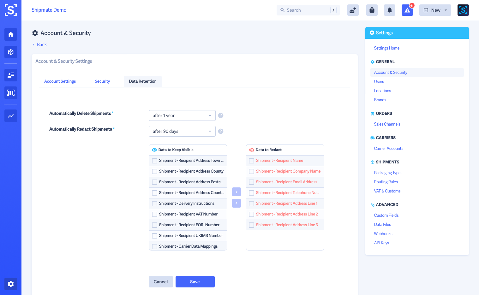Open the Automatically Redact Shipments dropdown

[182, 131]
